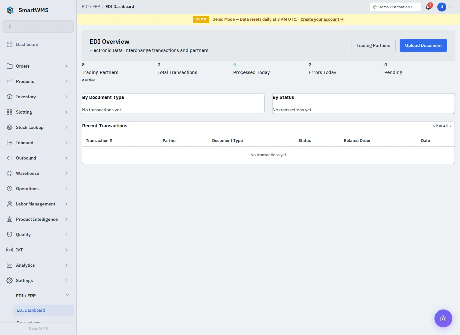Click the Inbound arrow icon

click(10, 143)
